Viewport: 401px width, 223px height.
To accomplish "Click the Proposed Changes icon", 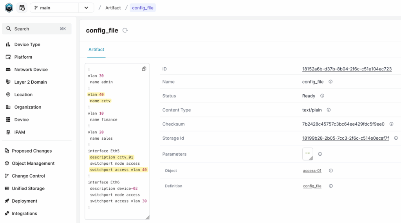I will point(7,151).
